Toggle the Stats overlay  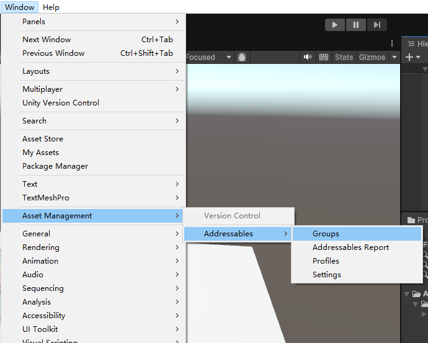pos(344,57)
